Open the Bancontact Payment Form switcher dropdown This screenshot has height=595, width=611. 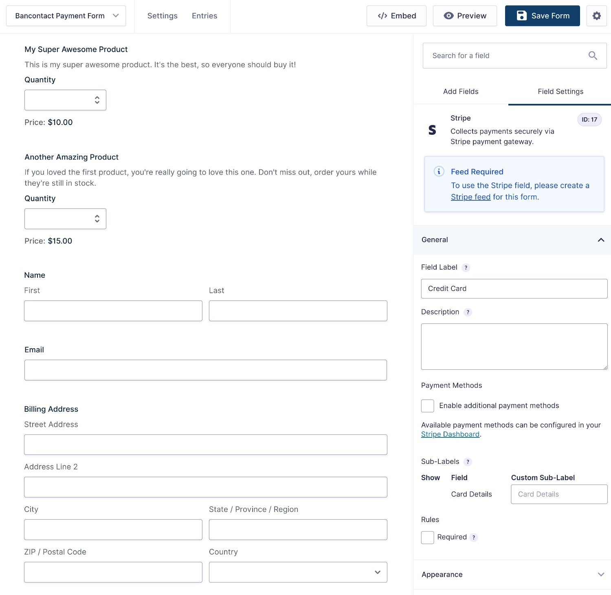point(66,16)
